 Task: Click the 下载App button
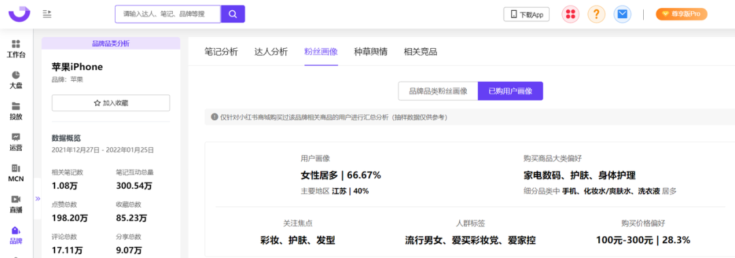point(526,14)
